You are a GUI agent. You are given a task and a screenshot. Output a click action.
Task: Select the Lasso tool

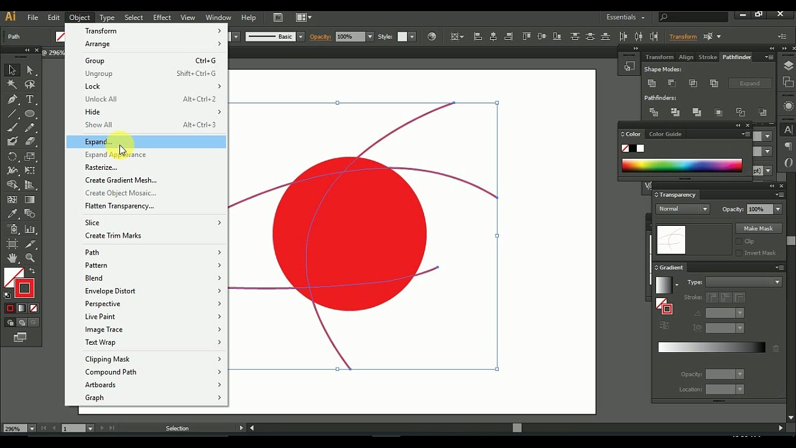click(30, 85)
